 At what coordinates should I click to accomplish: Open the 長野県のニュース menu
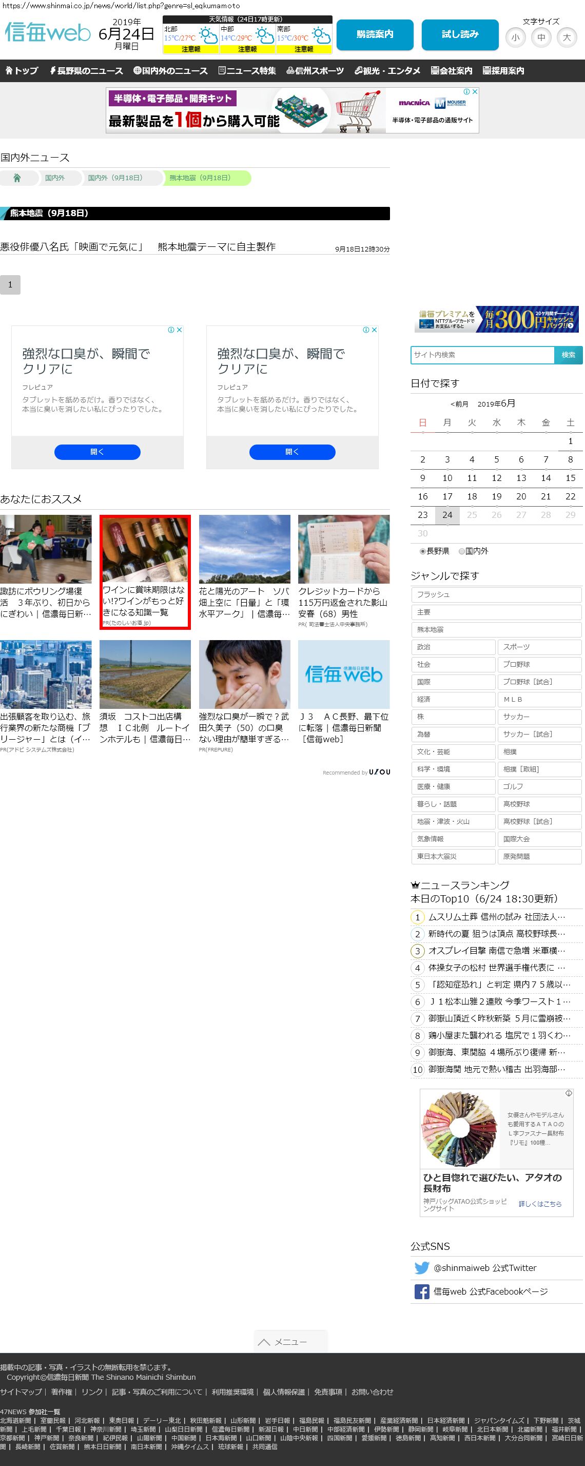86,70
